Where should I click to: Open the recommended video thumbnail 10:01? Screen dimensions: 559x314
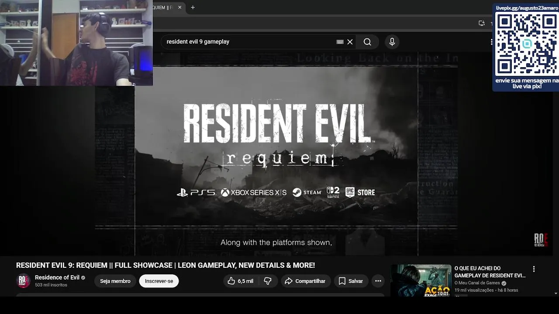click(x=421, y=280)
